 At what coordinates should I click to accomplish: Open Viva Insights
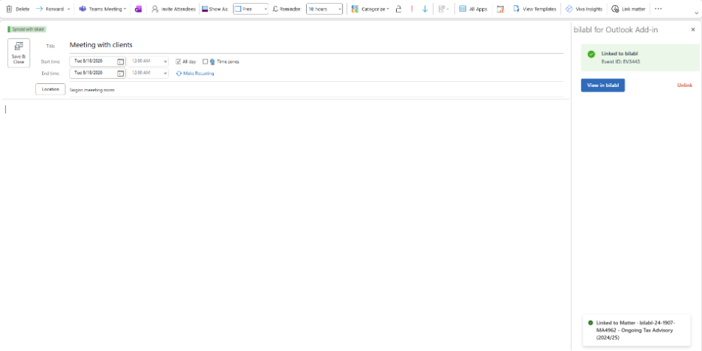[x=583, y=9]
